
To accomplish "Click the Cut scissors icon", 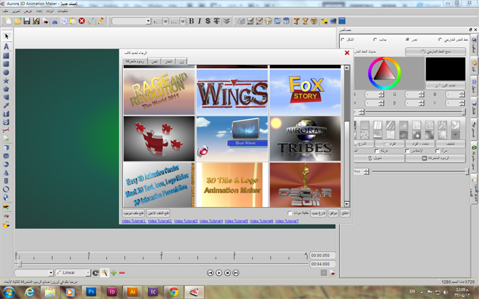I will 55,21.
